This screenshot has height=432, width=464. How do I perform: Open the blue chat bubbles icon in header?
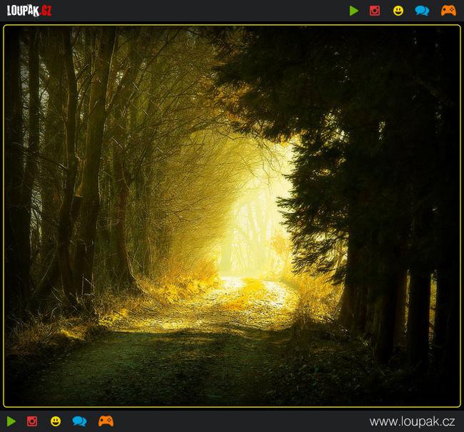pos(422,11)
